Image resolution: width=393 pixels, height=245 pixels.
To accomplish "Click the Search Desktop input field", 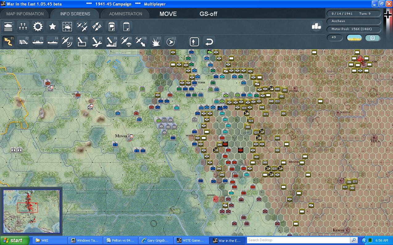I will [299, 240].
